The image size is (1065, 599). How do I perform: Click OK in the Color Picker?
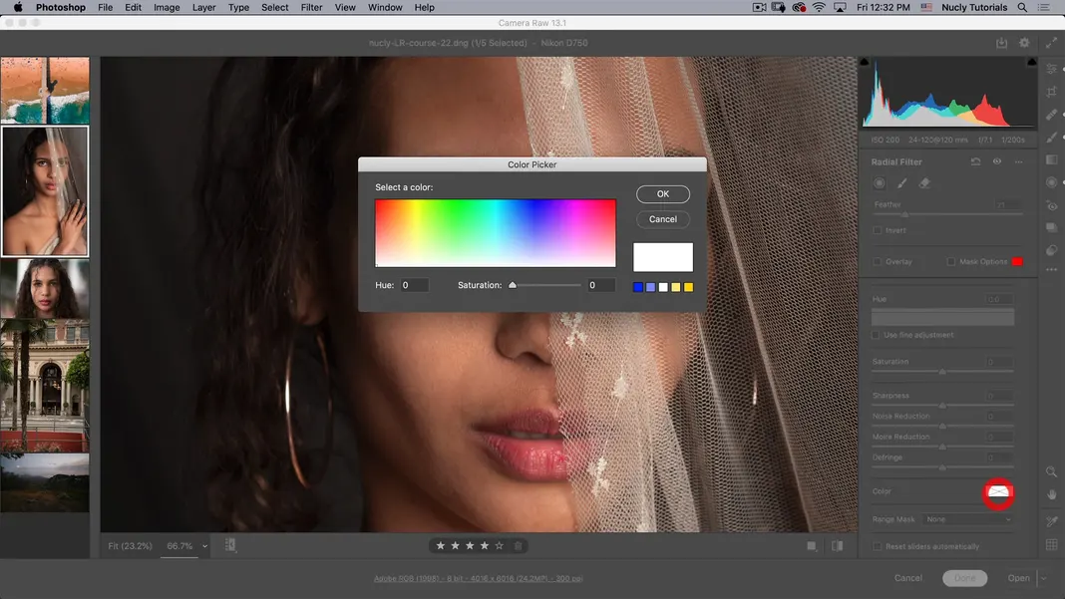click(x=663, y=194)
